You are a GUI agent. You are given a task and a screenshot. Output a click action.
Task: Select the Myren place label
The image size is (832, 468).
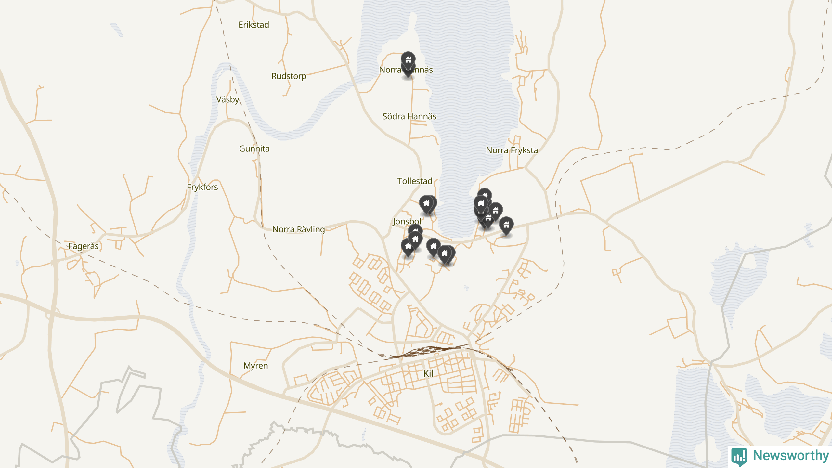pyautogui.click(x=256, y=366)
